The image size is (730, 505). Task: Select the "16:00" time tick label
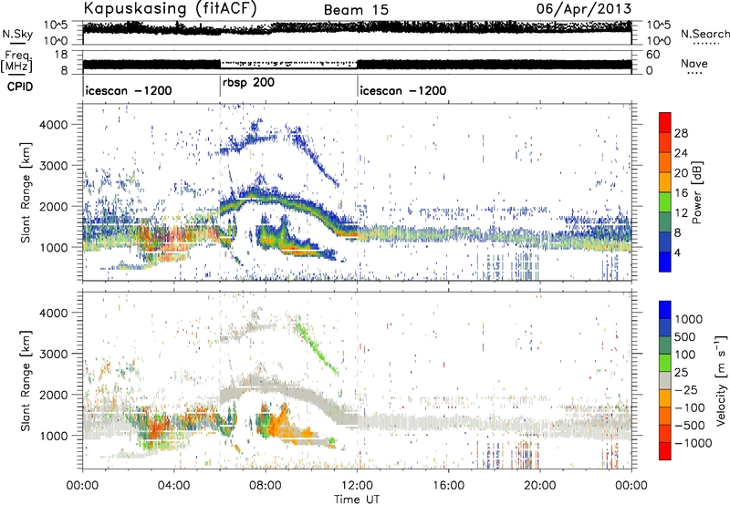coord(448,486)
